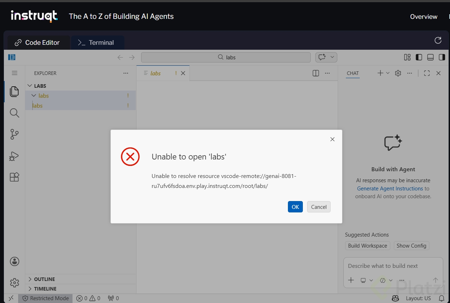Maximize the Chat panel
The width and height of the screenshot is (450, 303).
tap(427, 73)
